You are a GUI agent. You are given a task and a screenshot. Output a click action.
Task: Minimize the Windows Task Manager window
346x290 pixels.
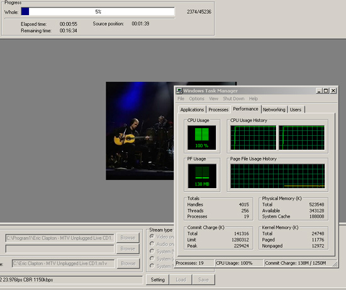tap(319, 91)
